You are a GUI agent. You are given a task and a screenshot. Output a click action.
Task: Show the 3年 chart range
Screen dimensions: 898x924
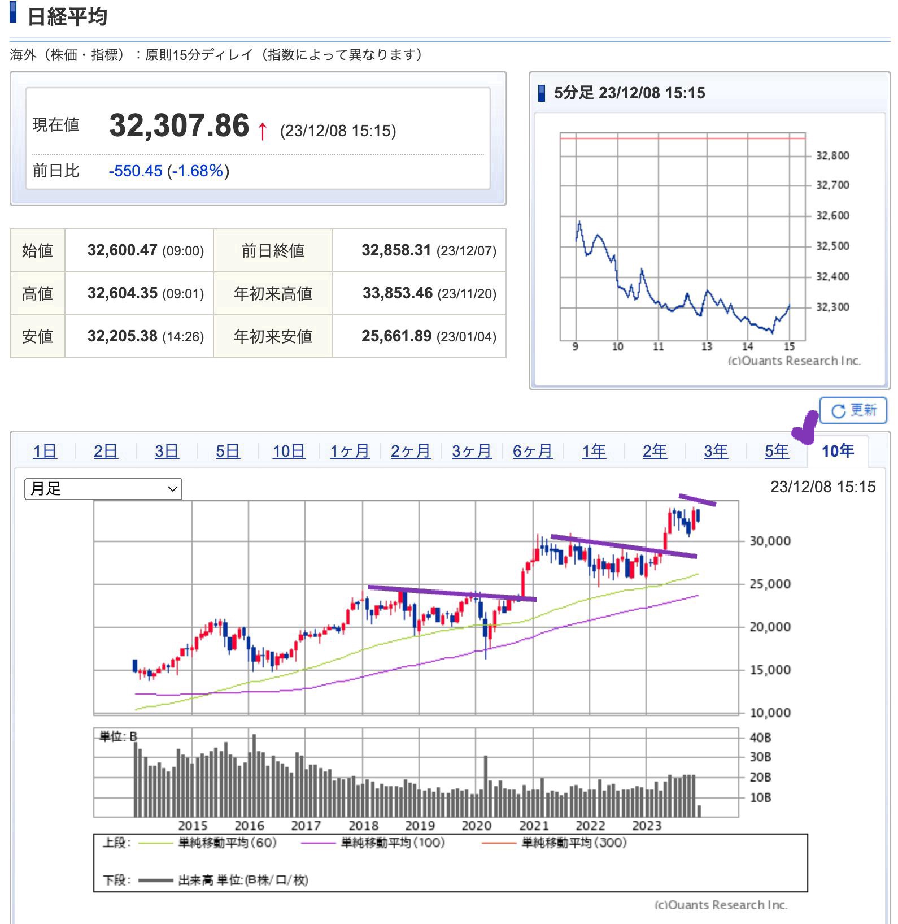[x=716, y=451]
